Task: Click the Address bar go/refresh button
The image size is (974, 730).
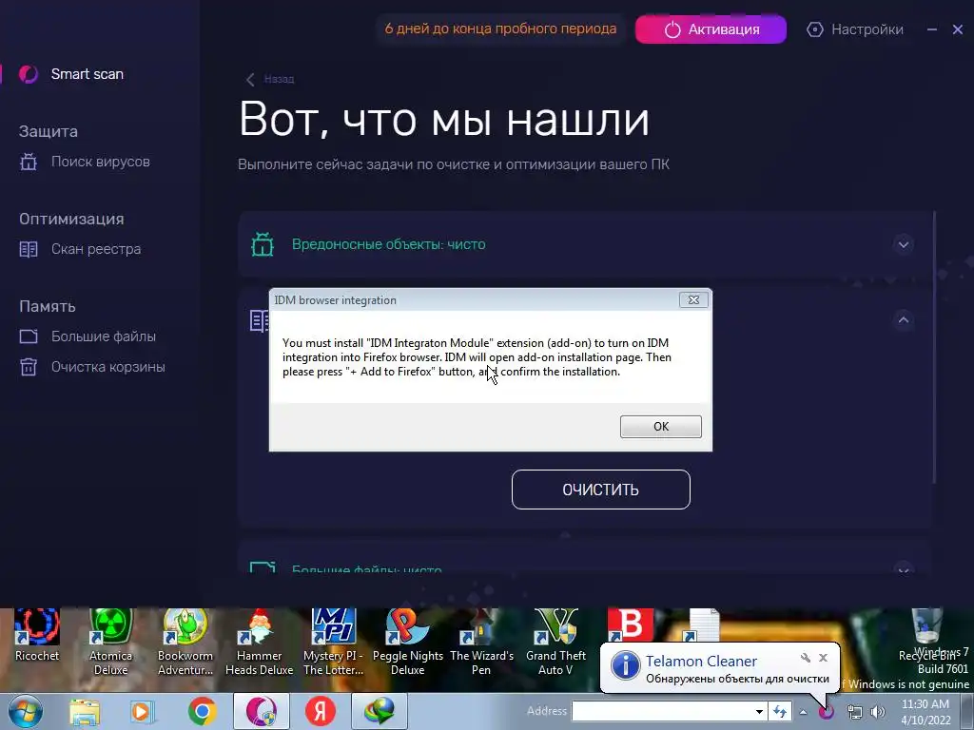Action: coord(780,711)
